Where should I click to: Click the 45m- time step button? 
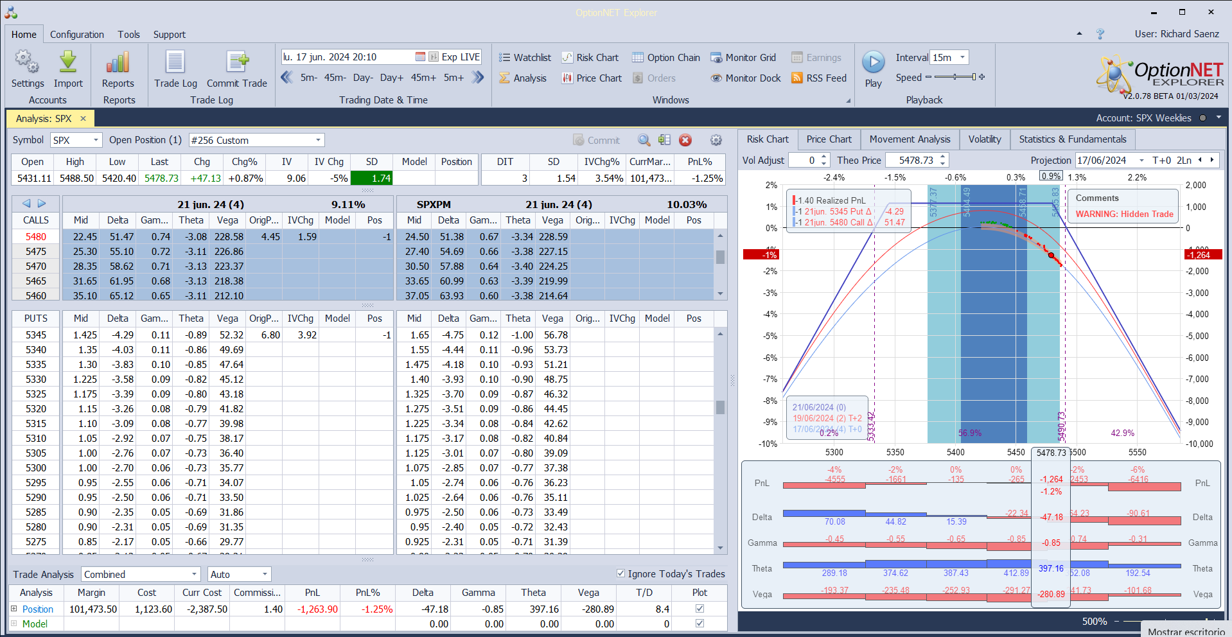pos(335,78)
